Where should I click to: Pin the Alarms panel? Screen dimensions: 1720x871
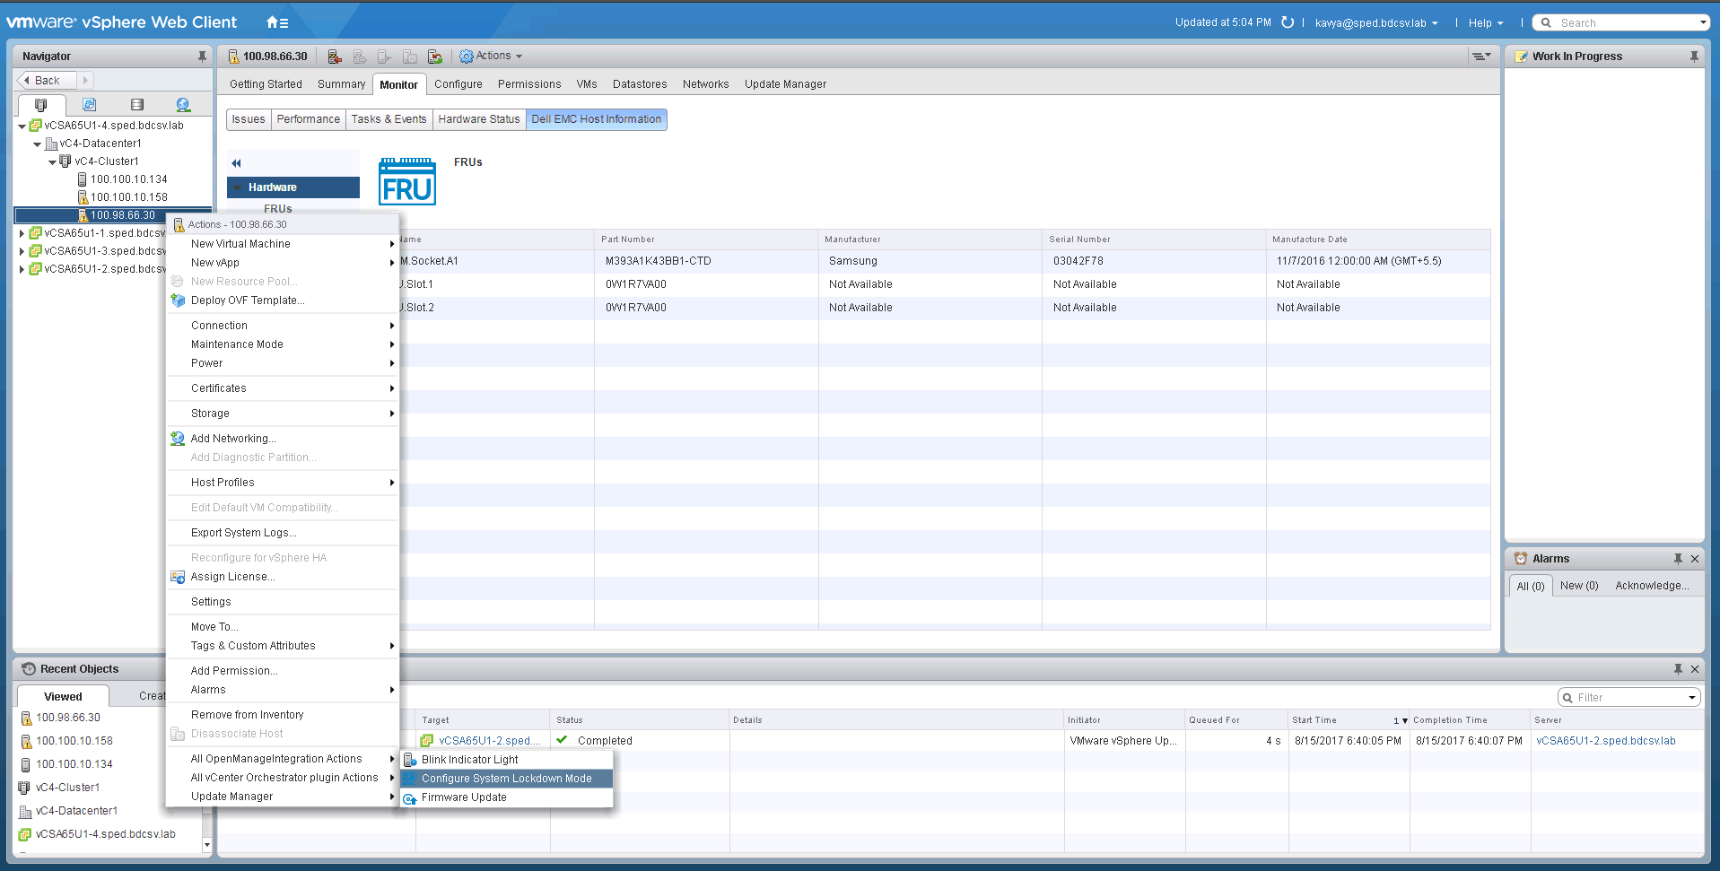tap(1678, 559)
